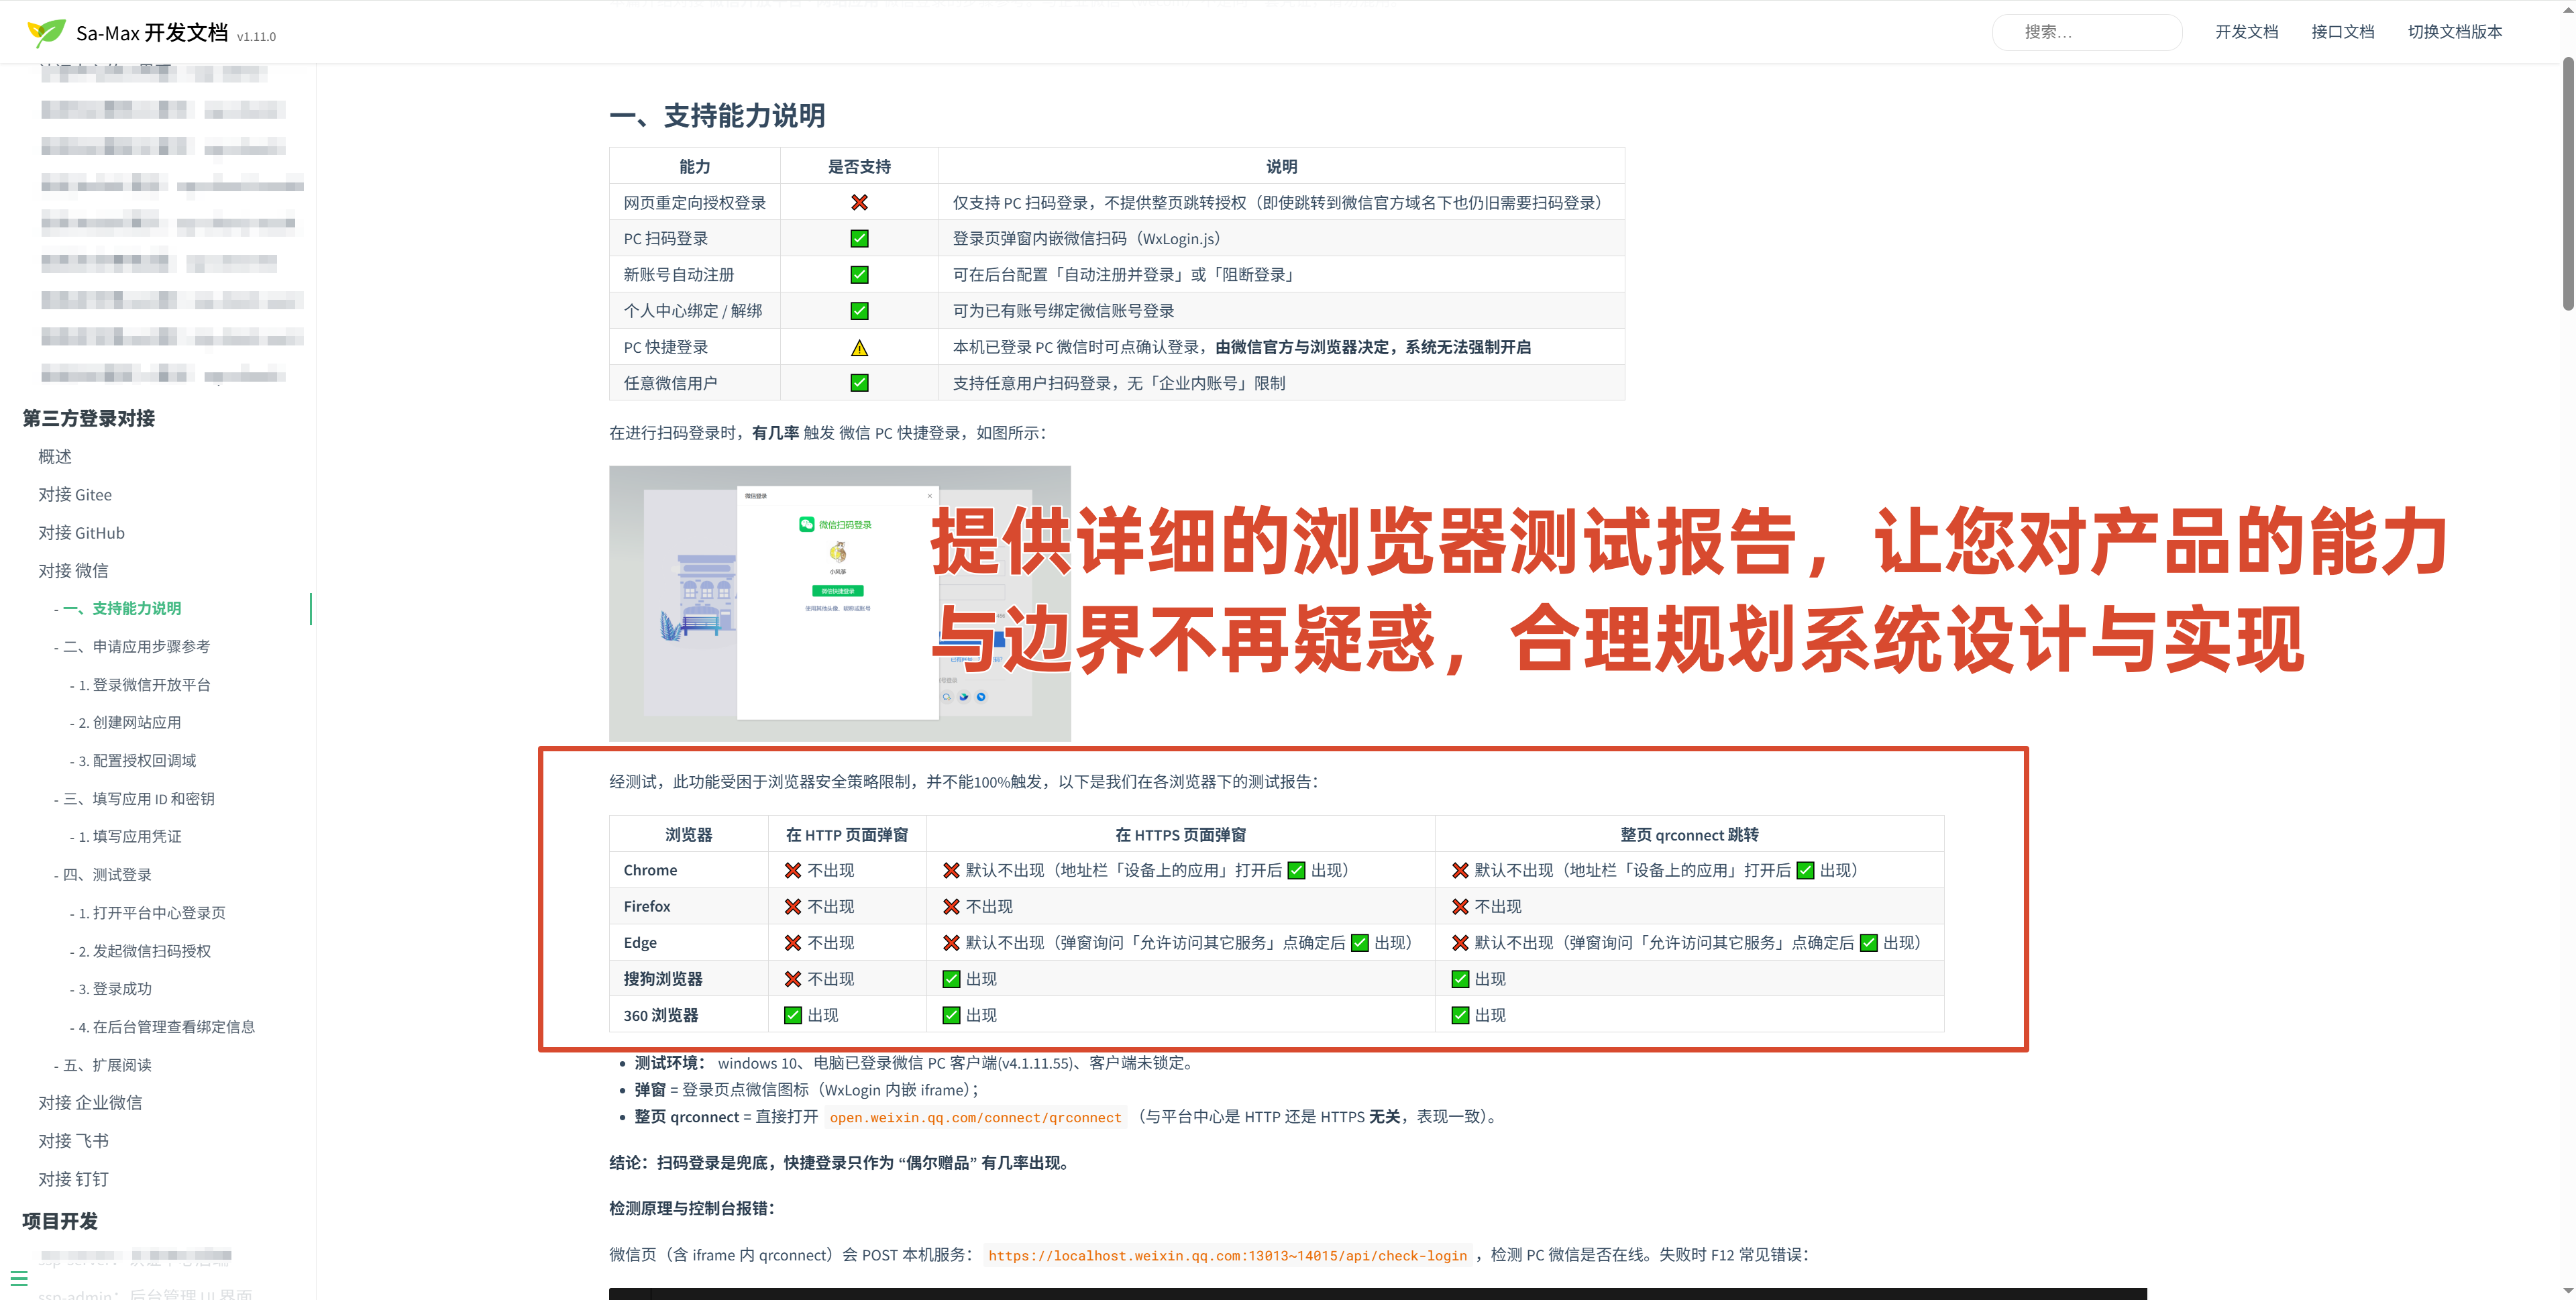The height and width of the screenshot is (1300, 2576).
Task: Open the 对接 微信 sidebar item
Action: tap(73, 570)
